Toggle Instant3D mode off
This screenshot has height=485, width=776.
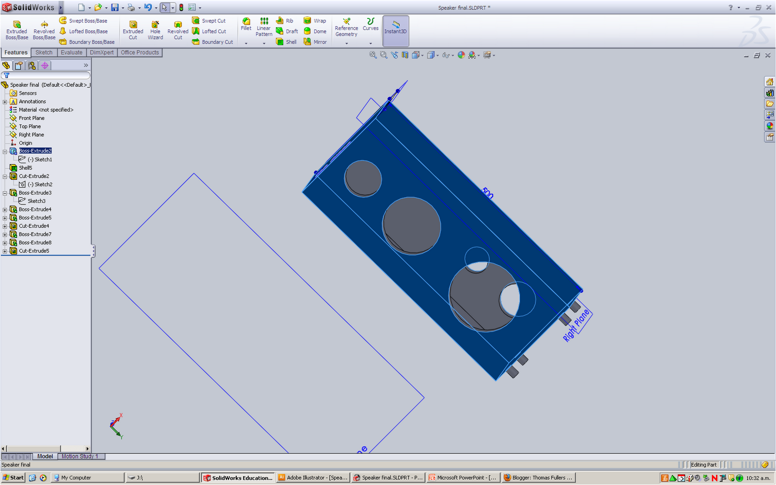[395, 31]
